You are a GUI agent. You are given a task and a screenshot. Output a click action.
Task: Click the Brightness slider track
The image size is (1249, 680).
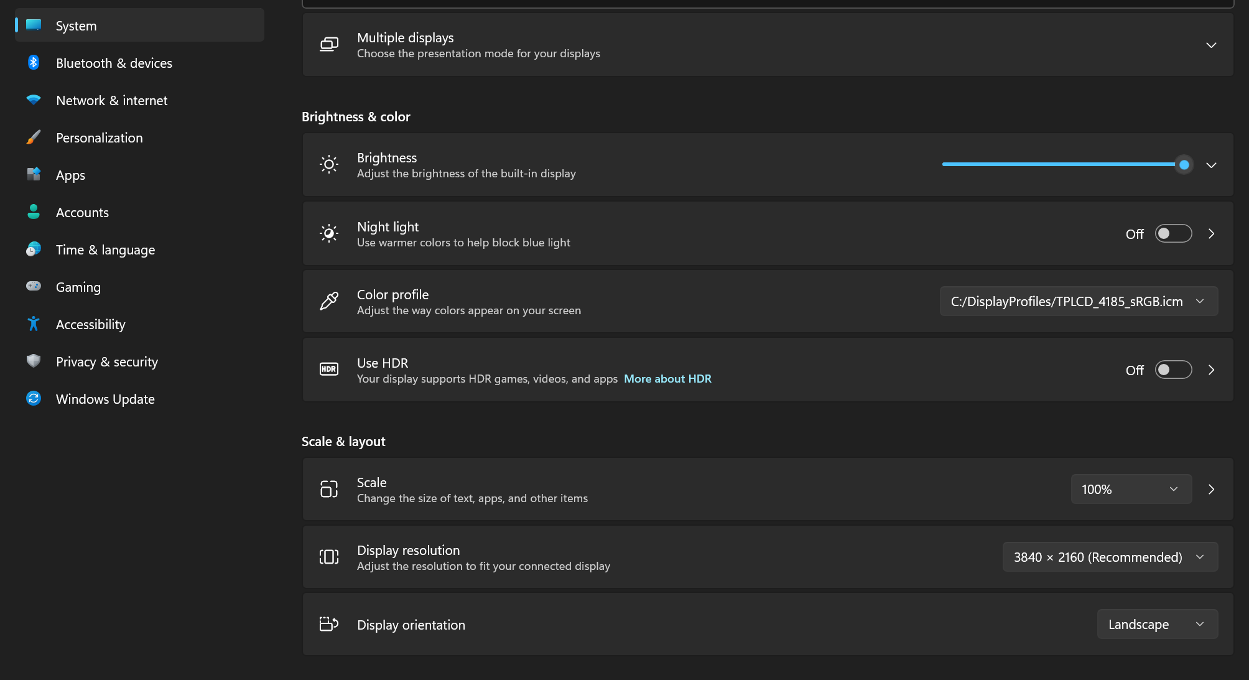coord(1057,165)
